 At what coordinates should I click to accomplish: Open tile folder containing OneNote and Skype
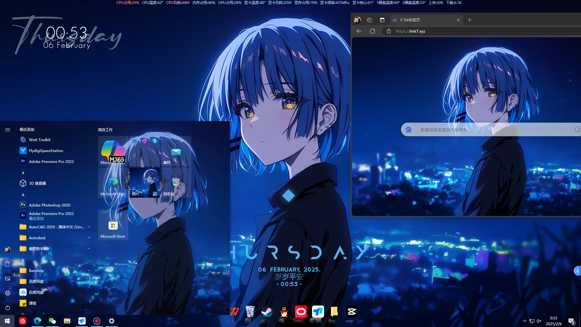tap(145, 151)
